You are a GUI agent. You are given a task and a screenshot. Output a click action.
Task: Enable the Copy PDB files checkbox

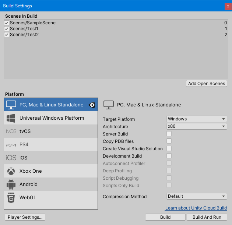coord(169,141)
